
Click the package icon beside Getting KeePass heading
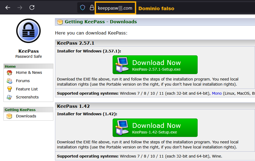click(60, 22)
